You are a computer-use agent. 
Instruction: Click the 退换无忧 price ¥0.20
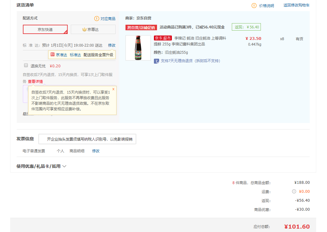tap(55, 66)
